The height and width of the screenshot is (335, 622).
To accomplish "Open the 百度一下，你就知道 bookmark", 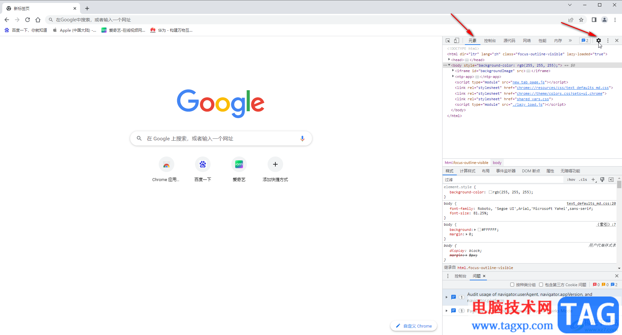I will click(x=26, y=30).
